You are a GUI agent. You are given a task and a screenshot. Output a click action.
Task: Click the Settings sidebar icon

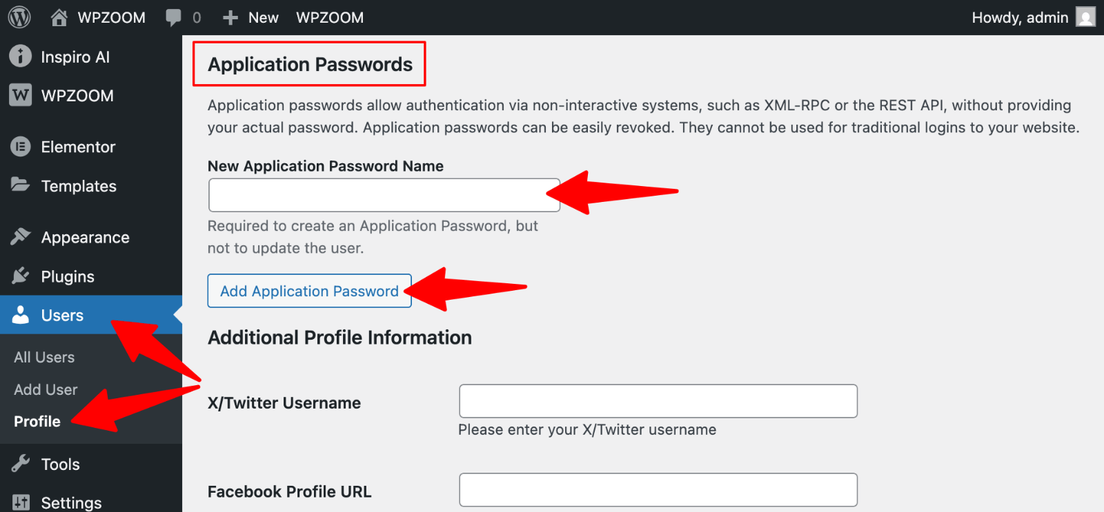click(x=19, y=502)
